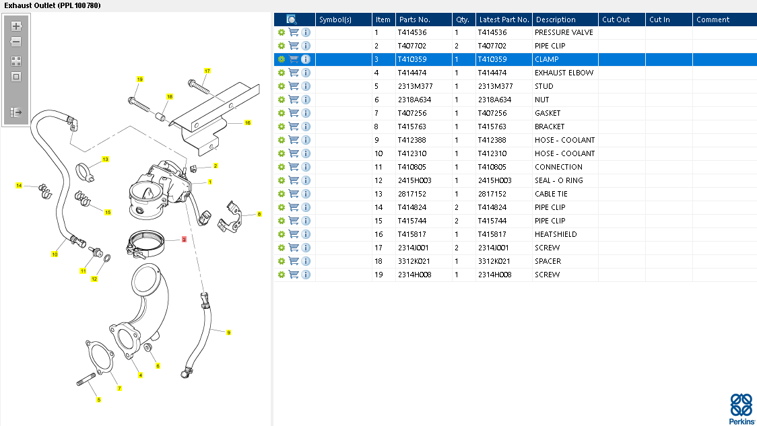Click the Exhaust Outlet (PPL 100780) title

53,6
